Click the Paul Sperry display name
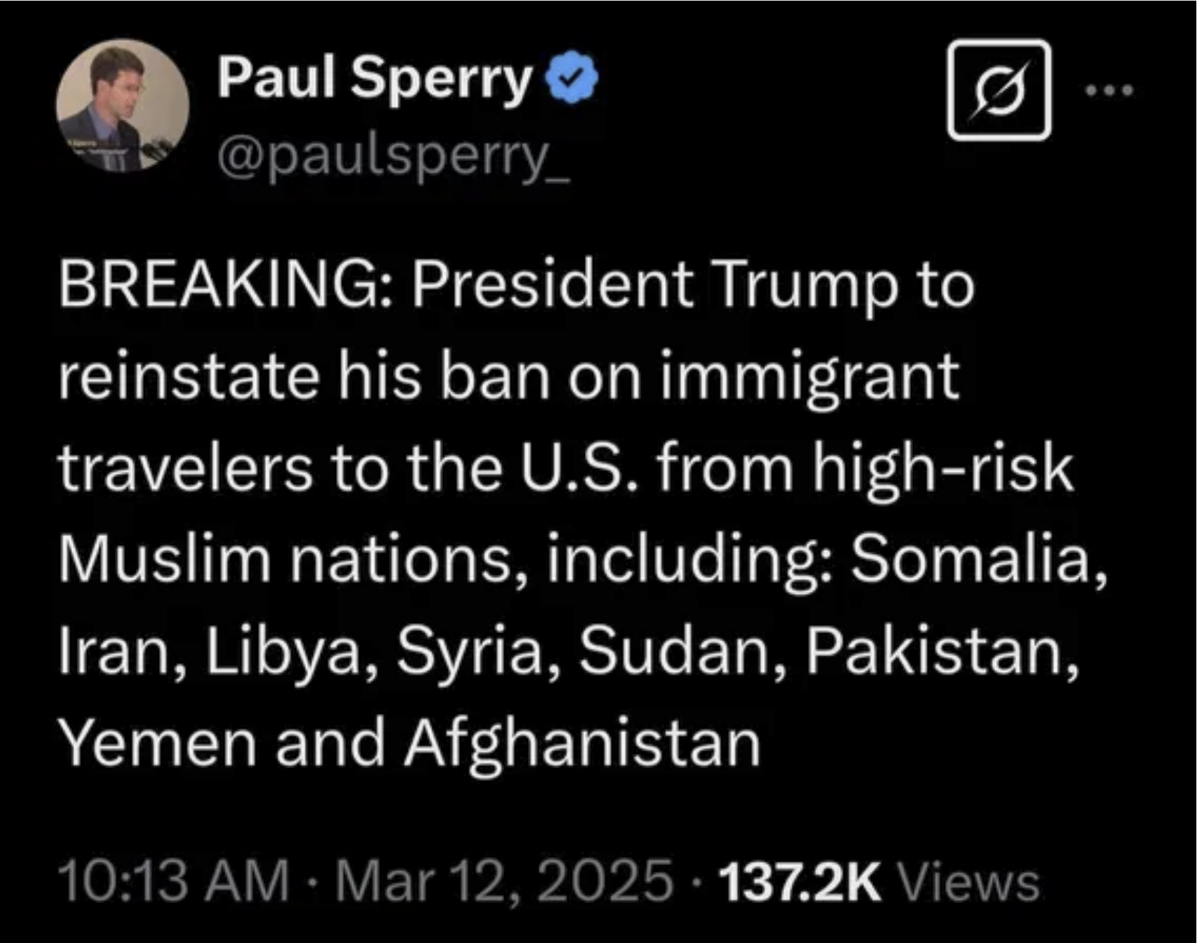Image resolution: width=1197 pixels, height=943 pixels. tap(374, 78)
